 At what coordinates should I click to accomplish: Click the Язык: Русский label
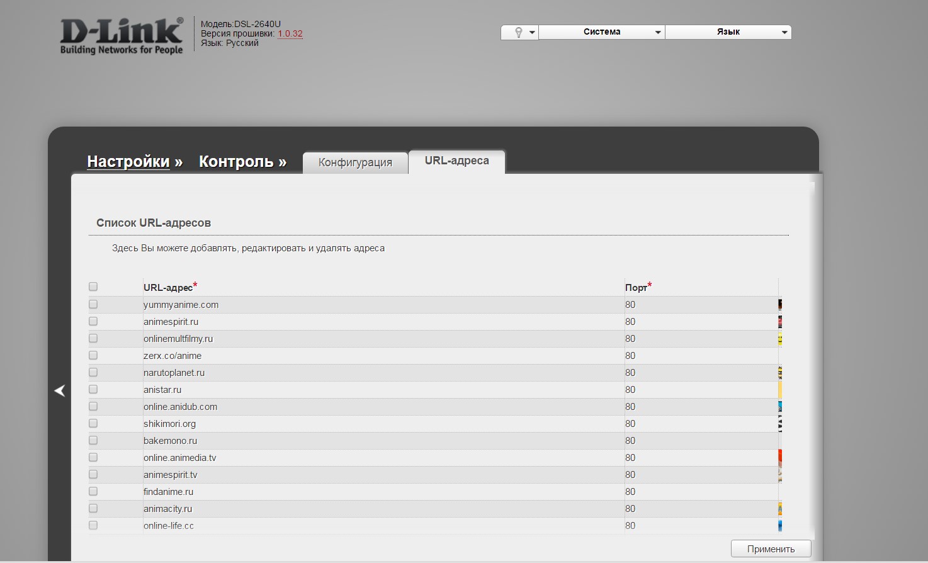tap(230, 43)
